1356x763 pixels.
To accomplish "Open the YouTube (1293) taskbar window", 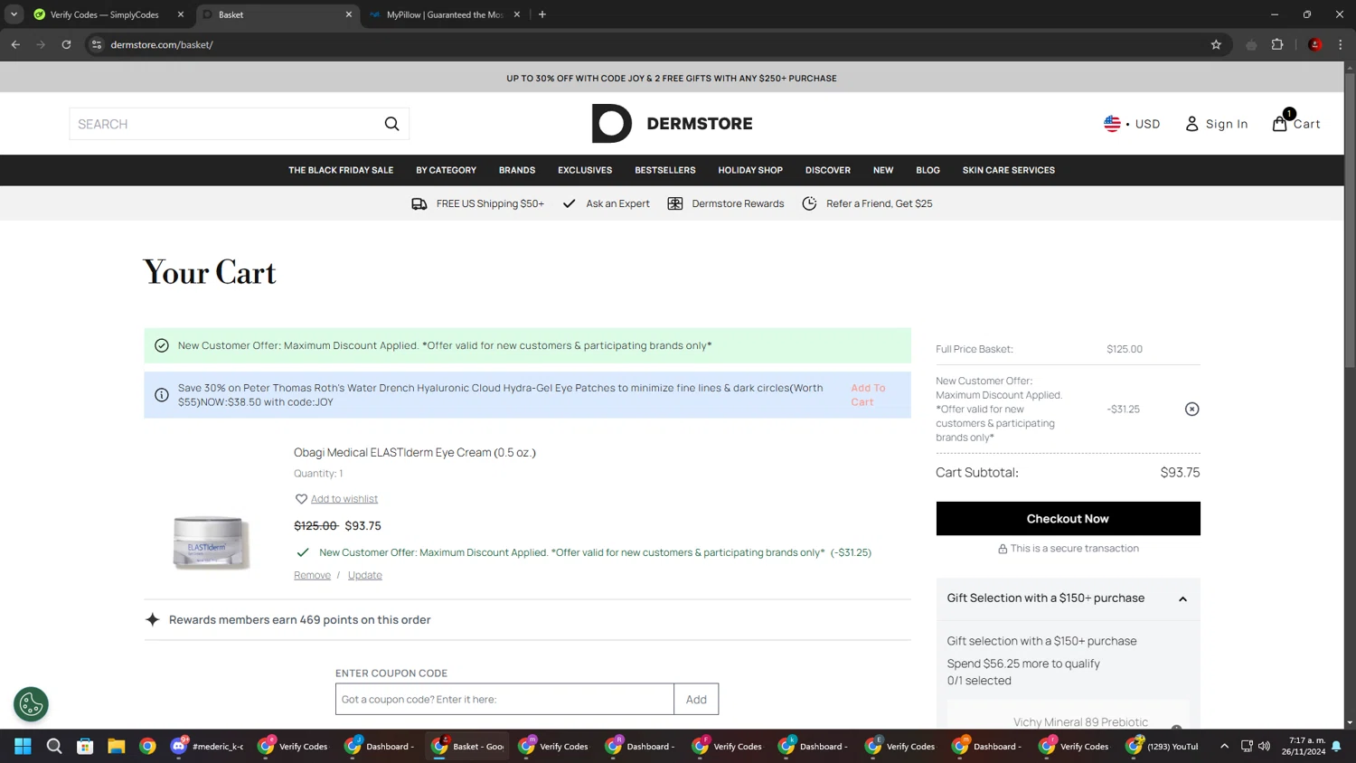I will [1163, 746].
